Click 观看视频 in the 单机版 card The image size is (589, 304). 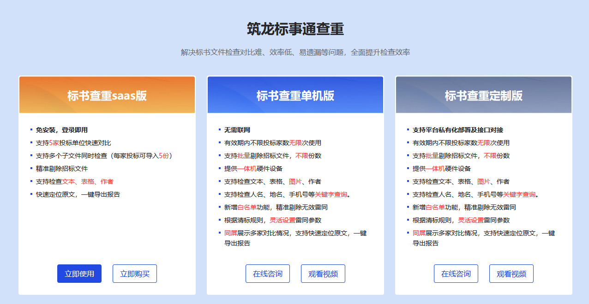pos(323,274)
